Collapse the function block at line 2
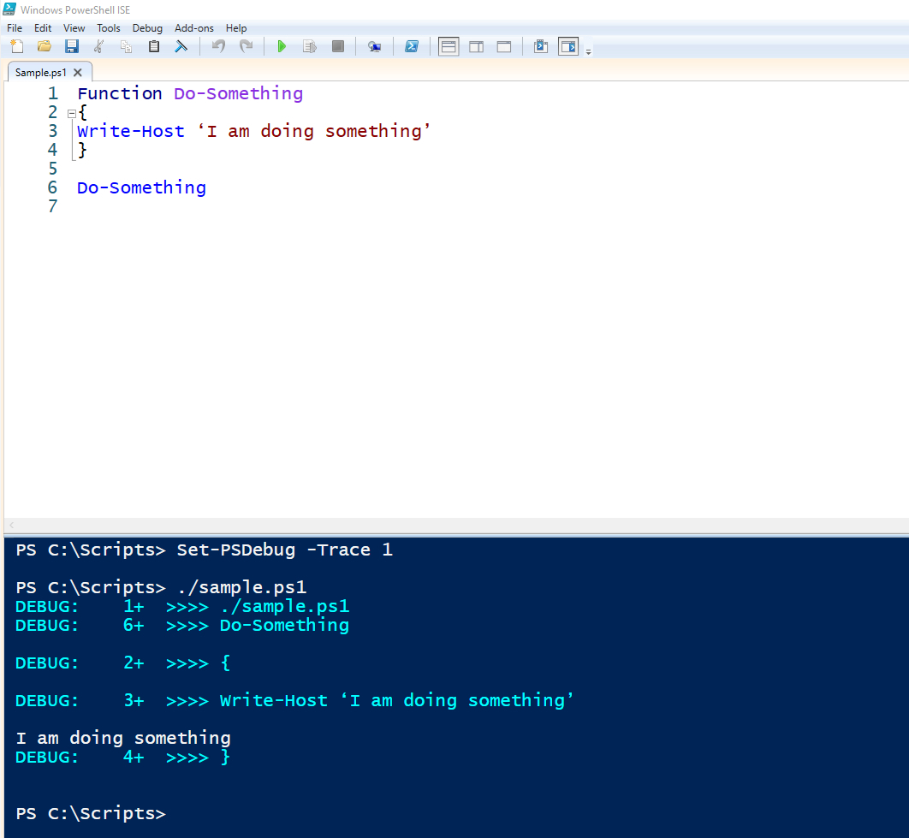The width and height of the screenshot is (909, 838). (x=72, y=113)
